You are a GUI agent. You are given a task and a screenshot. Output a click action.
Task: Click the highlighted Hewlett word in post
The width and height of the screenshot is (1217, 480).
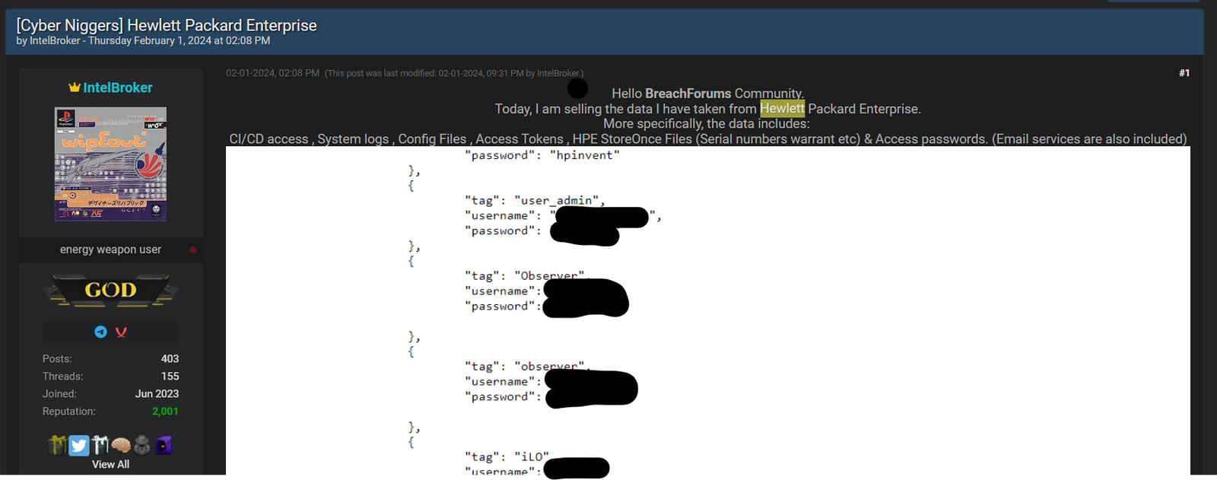click(782, 109)
